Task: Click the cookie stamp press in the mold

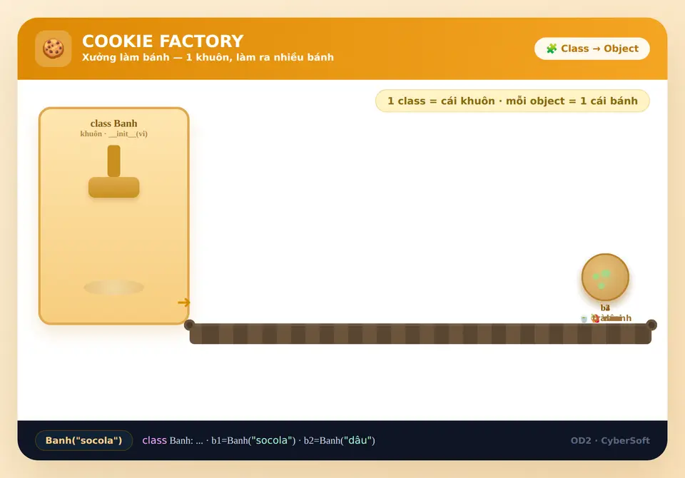Action: [114, 171]
